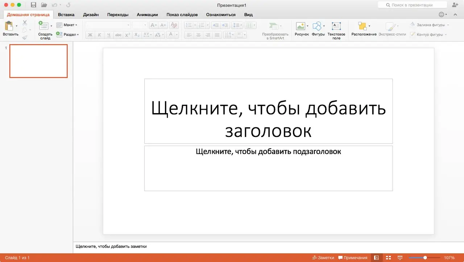The height and width of the screenshot is (262, 464).
Task: Click the Save floppy disk icon
Action: (34, 5)
